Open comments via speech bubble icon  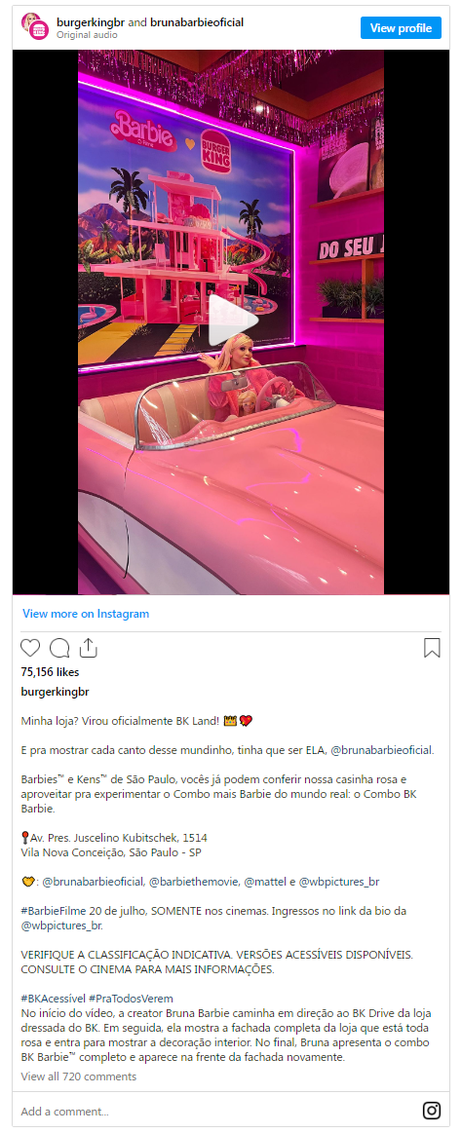tap(59, 648)
